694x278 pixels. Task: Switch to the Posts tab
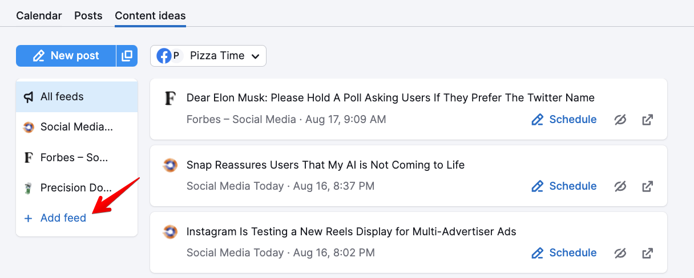[x=88, y=16]
